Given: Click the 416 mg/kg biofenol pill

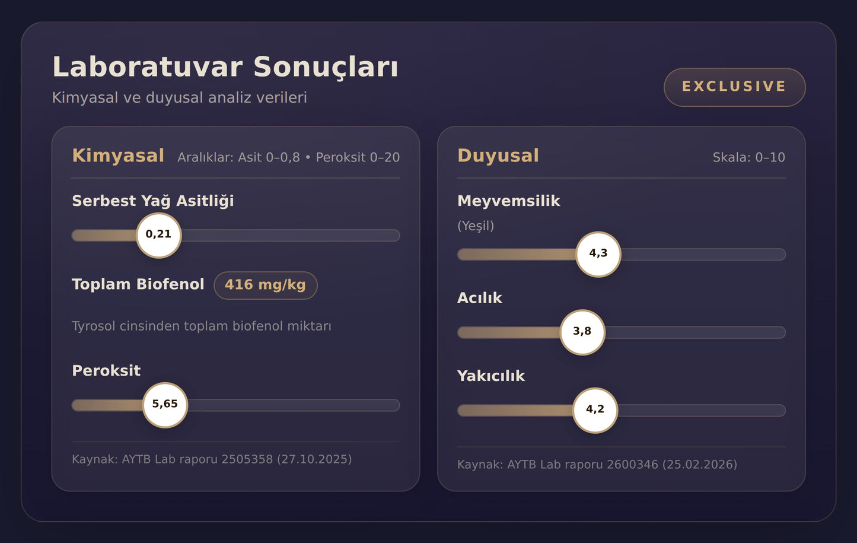Looking at the screenshot, I should 265,285.
